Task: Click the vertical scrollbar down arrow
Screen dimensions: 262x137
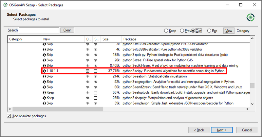Action: (x=252, y=104)
